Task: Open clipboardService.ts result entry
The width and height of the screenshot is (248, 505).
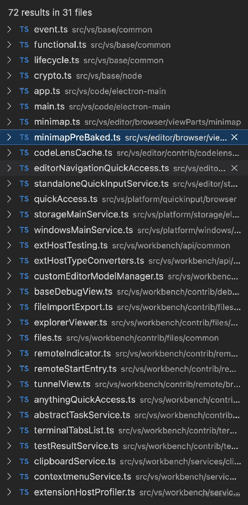Action: tap(124, 461)
